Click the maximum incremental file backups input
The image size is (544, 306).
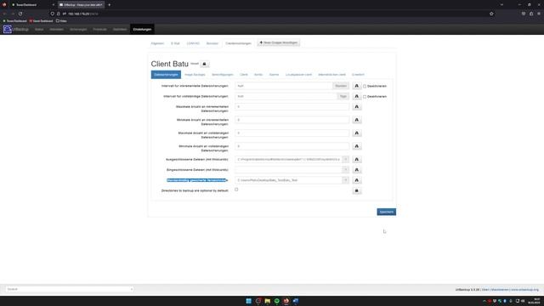[x=292, y=107]
